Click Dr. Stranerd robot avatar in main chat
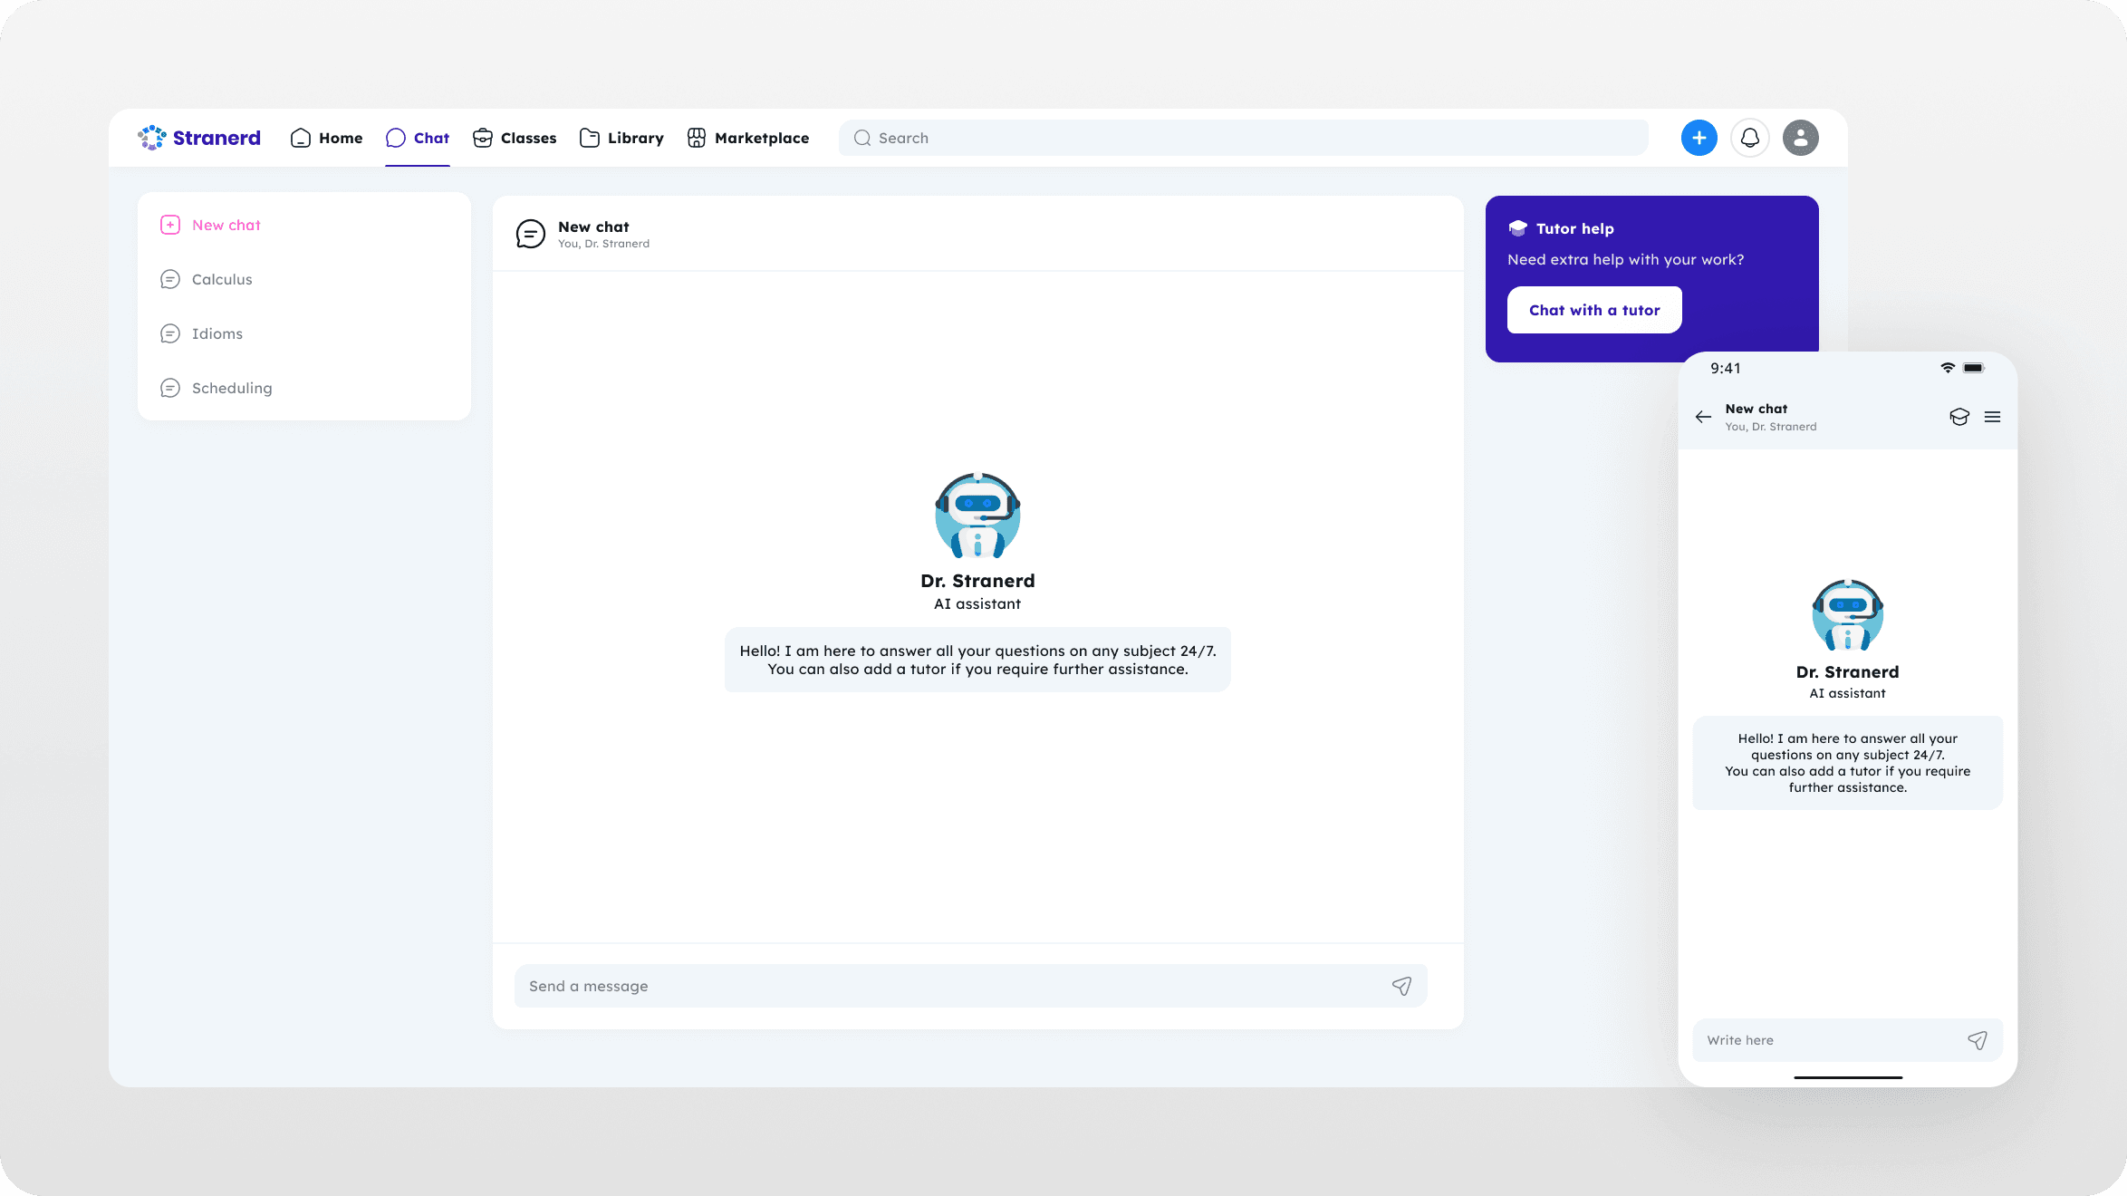The width and height of the screenshot is (2127, 1196). [x=977, y=515]
